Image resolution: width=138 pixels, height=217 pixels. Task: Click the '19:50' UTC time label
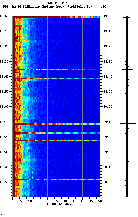point(108,92)
